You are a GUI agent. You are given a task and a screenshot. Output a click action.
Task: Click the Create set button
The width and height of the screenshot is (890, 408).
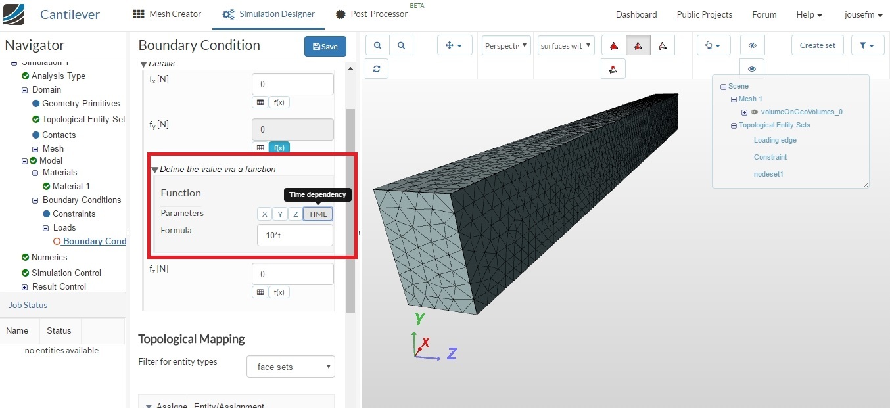pos(818,45)
